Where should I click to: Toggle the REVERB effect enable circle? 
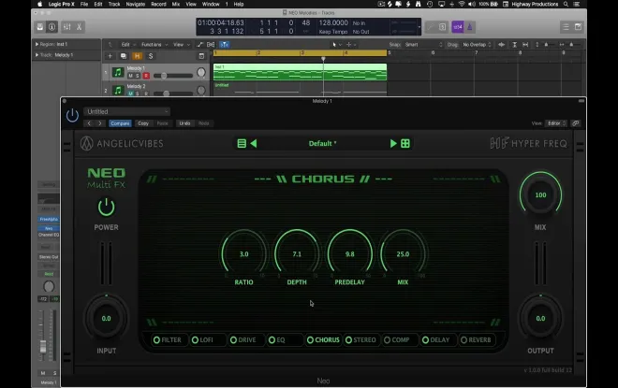tap(463, 339)
